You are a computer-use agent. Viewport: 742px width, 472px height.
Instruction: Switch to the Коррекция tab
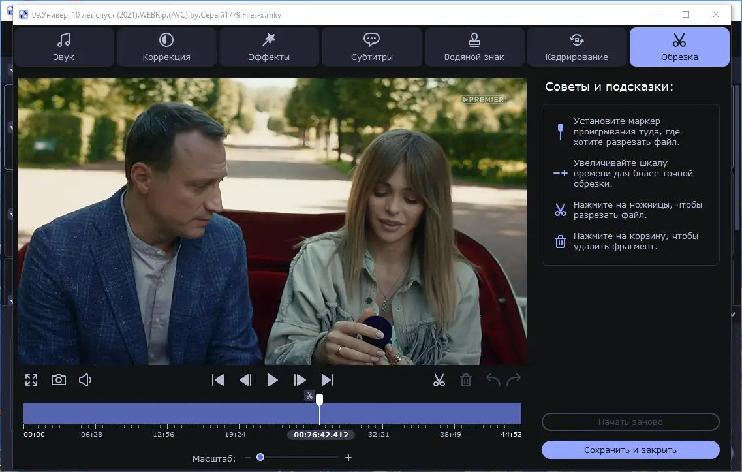tap(166, 47)
